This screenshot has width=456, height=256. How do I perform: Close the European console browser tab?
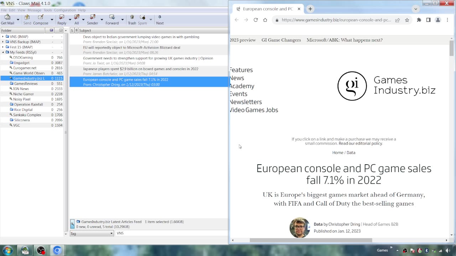(299, 9)
